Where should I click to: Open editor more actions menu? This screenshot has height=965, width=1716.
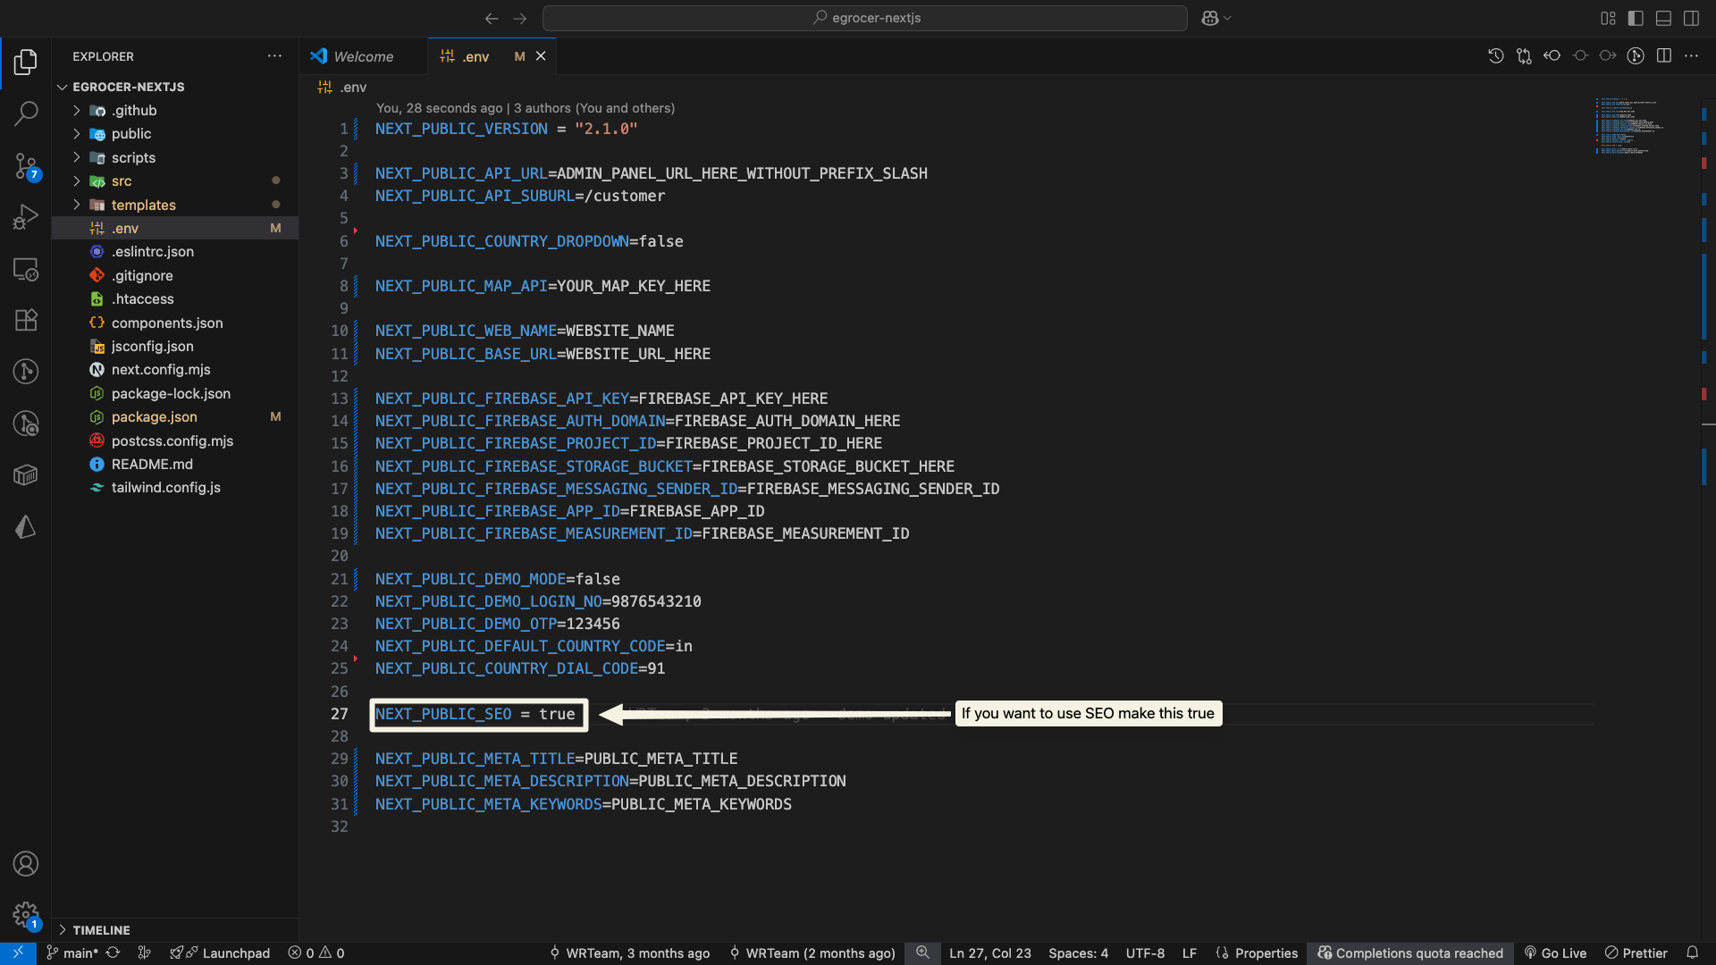(x=1691, y=56)
